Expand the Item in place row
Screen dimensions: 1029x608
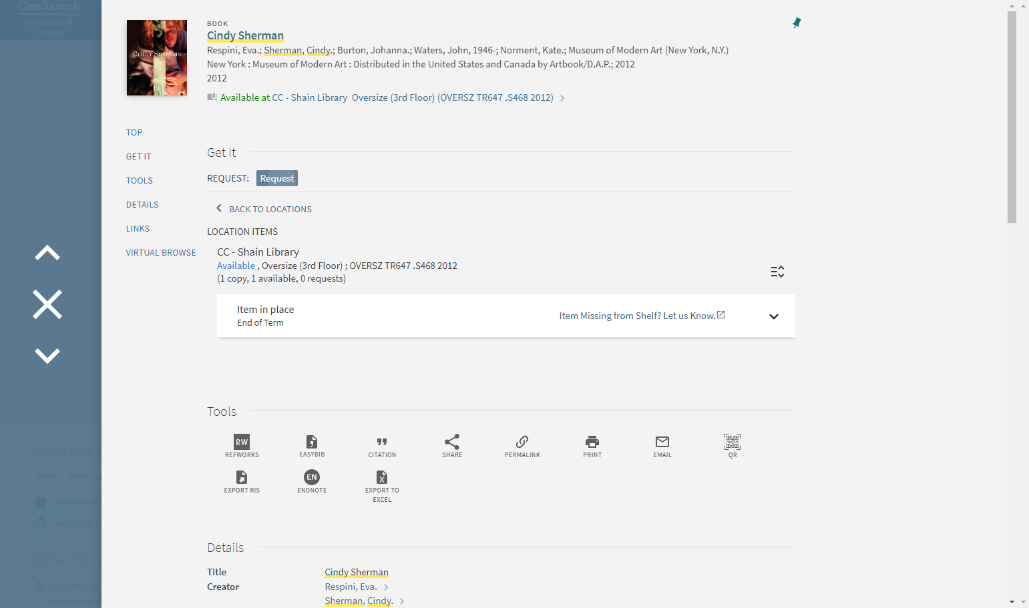[x=774, y=316]
